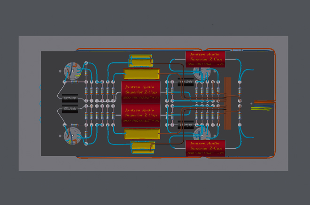Screen dimensions: 310x205
Task: Select the small yellow capacitor at the bottom
Action: point(143,147)
